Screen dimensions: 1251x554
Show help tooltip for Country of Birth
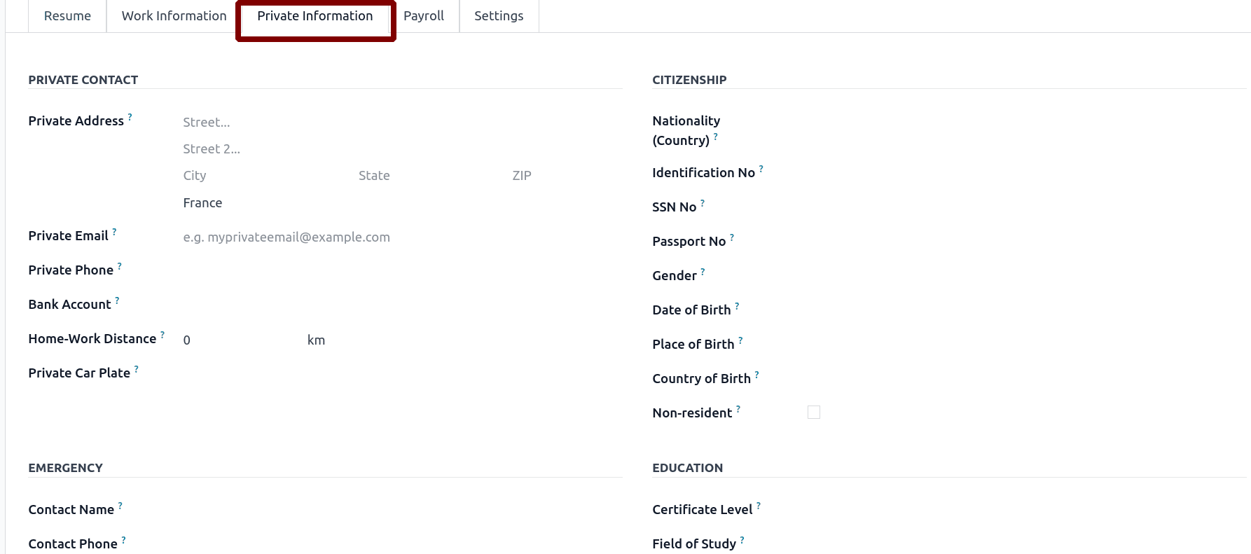756,375
